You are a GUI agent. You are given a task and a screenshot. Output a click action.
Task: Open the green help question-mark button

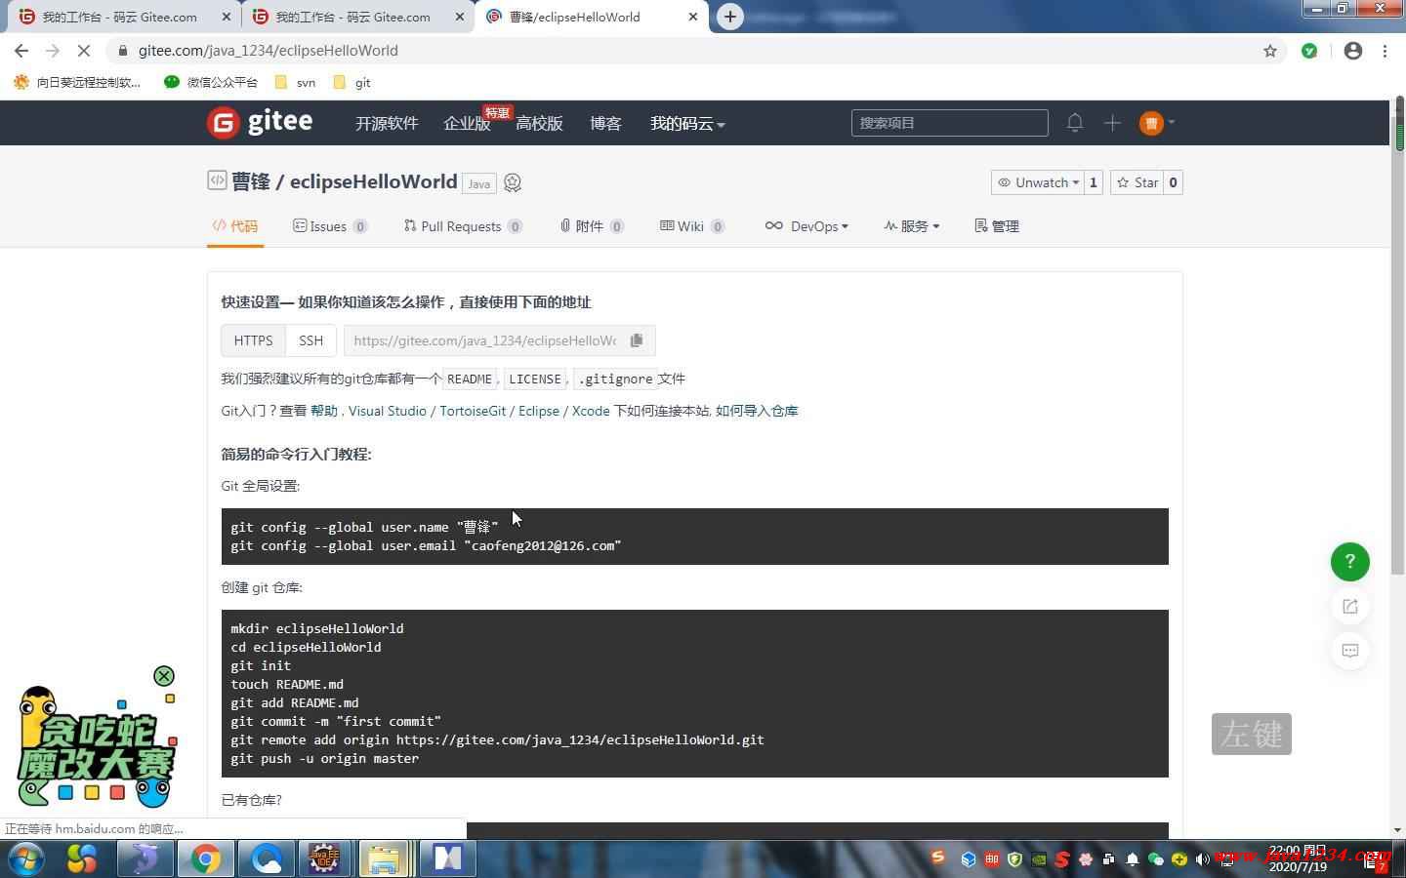click(1350, 561)
